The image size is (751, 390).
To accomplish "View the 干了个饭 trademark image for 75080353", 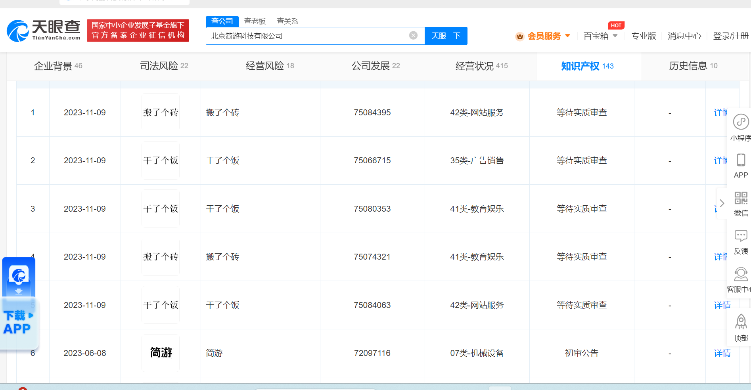I will 161,208.
